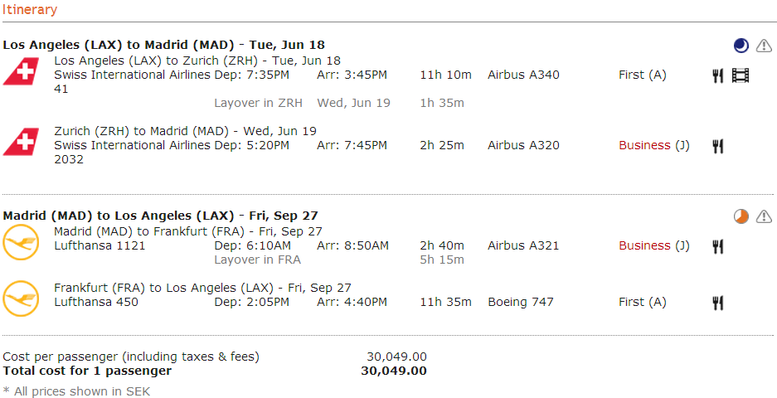Click the meal icon for Swiss flight 2032

pos(718,146)
